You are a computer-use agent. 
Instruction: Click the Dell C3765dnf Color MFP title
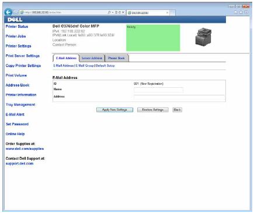tap(76, 26)
